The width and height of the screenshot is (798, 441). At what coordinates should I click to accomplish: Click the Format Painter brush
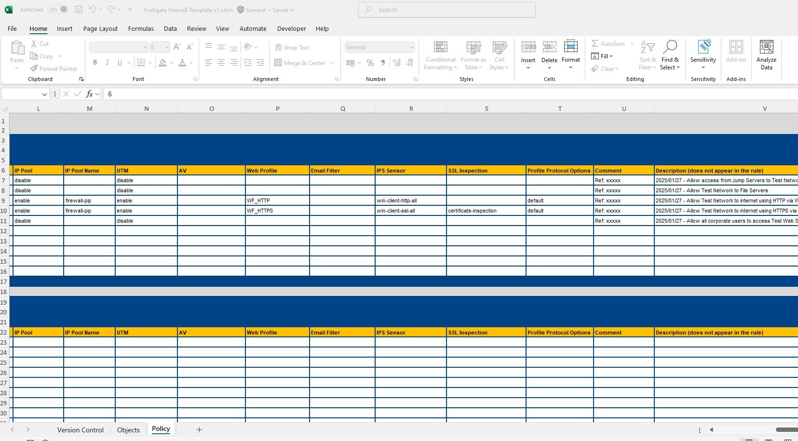(x=54, y=68)
